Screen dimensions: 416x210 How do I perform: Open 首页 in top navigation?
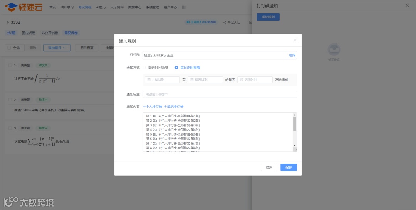pyautogui.click(x=52, y=7)
